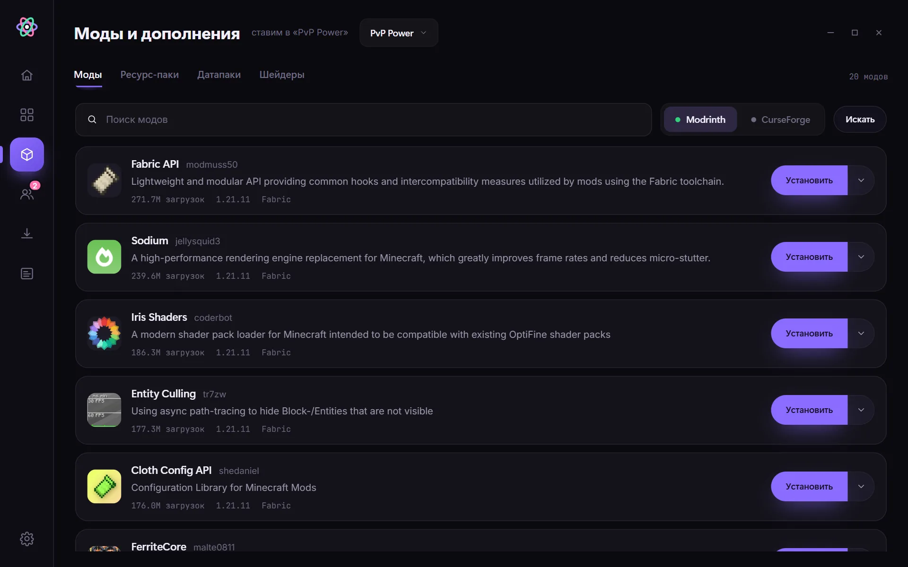
Task: Switch mod source to CurseForge
Action: click(781, 120)
